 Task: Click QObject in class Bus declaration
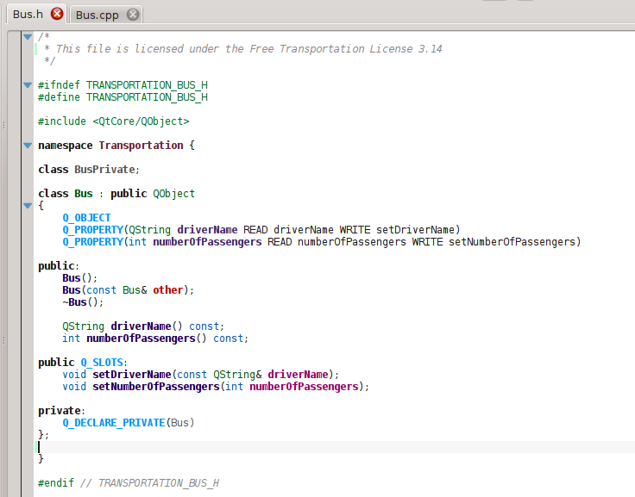pyautogui.click(x=173, y=194)
